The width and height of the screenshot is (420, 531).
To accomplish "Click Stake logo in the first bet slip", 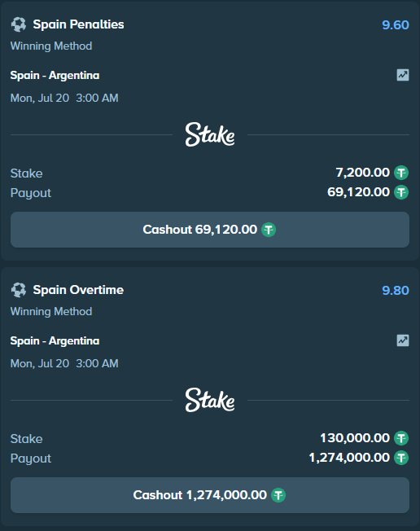I will [x=210, y=134].
